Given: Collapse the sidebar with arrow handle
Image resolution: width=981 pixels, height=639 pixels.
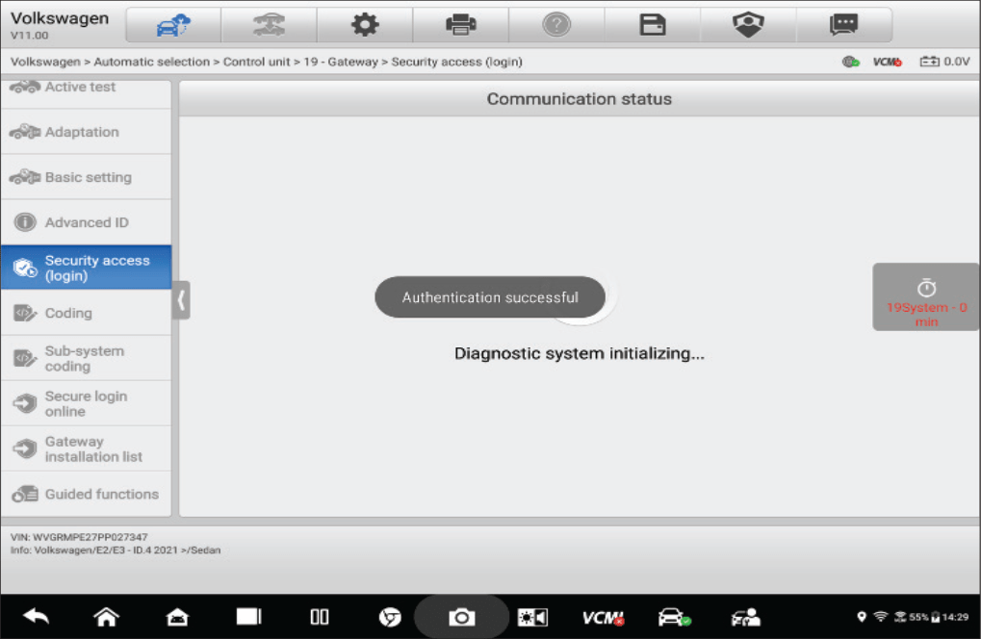Looking at the screenshot, I should 181,301.
